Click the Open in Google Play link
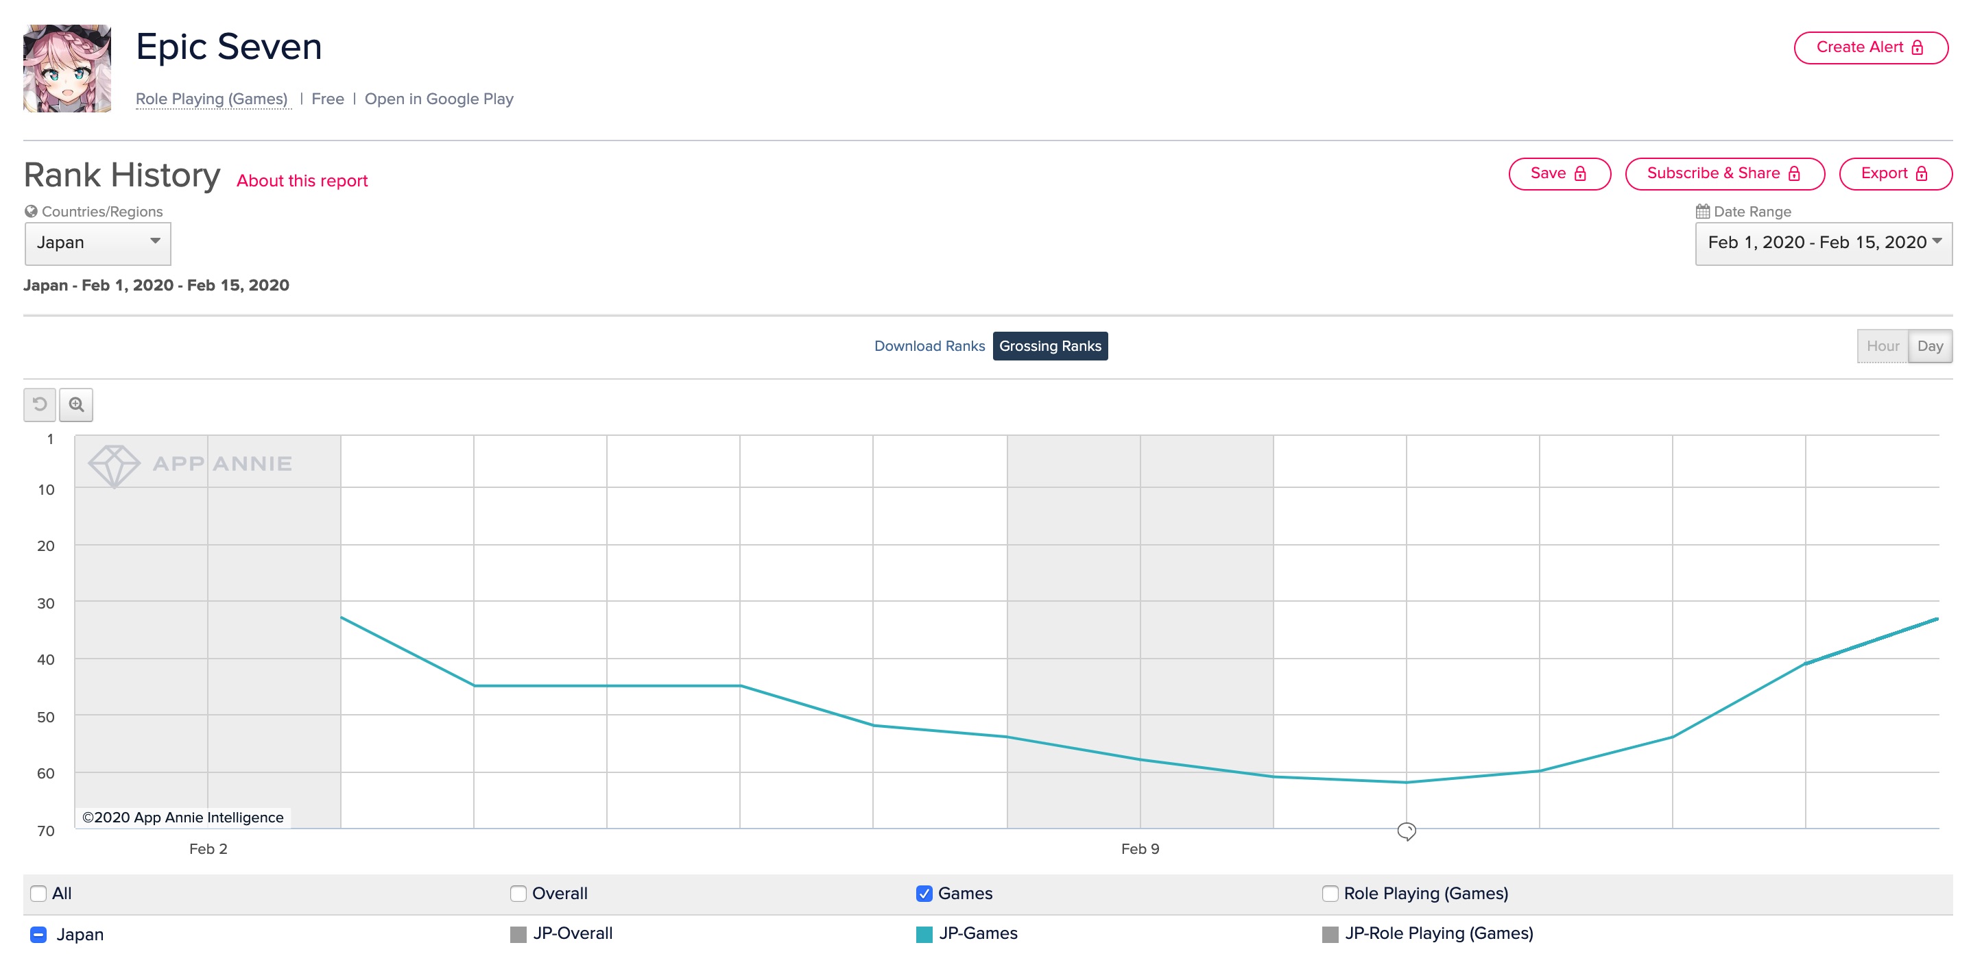This screenshot has width=1971, height=980. click(438, 99)
